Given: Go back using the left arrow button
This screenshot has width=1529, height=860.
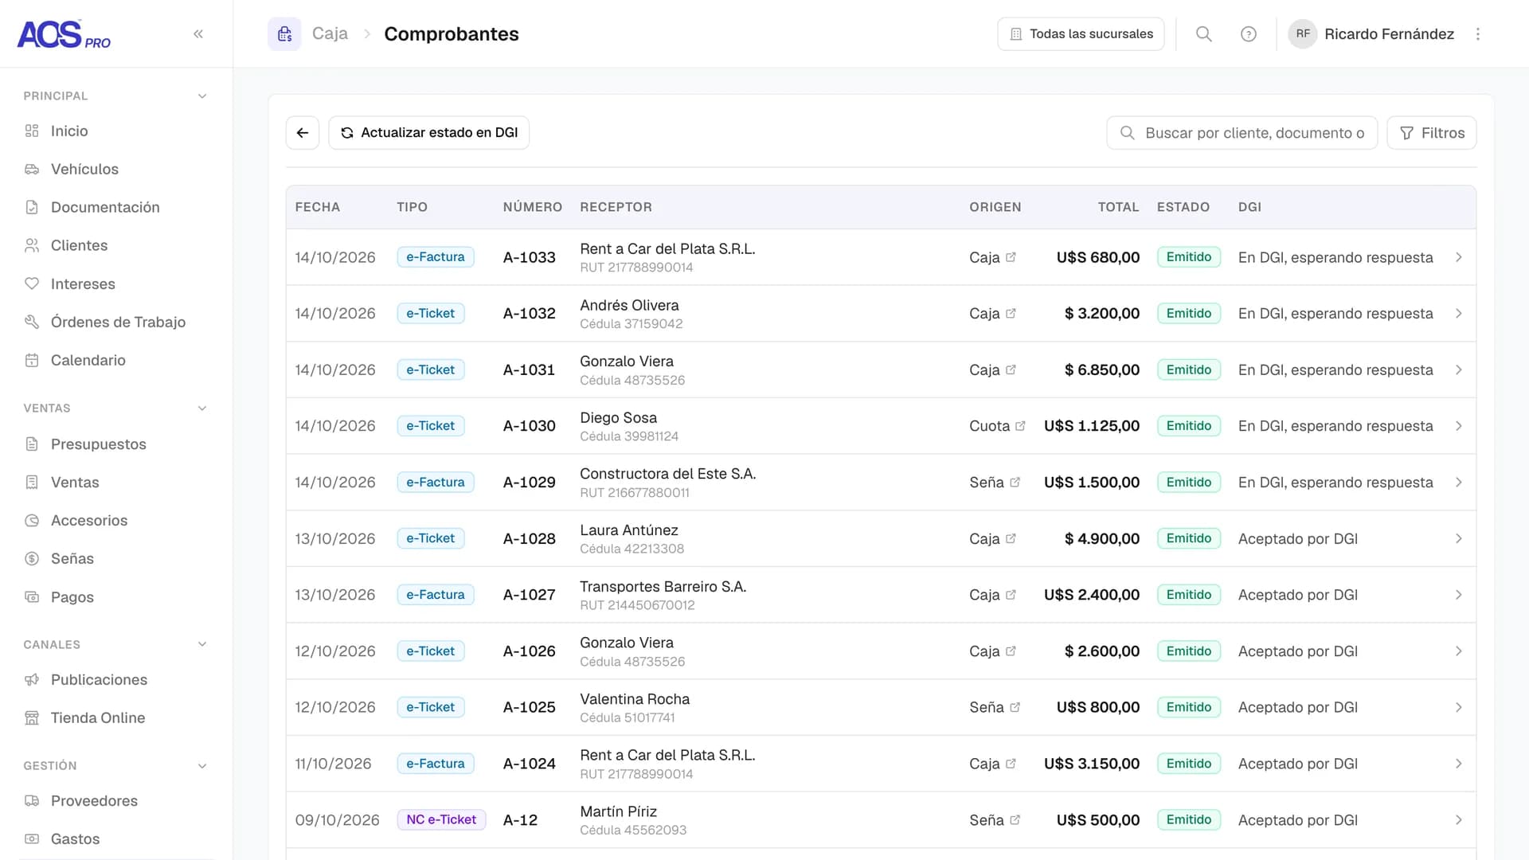Looking at the screenshot, I should (x=303, y=132).
